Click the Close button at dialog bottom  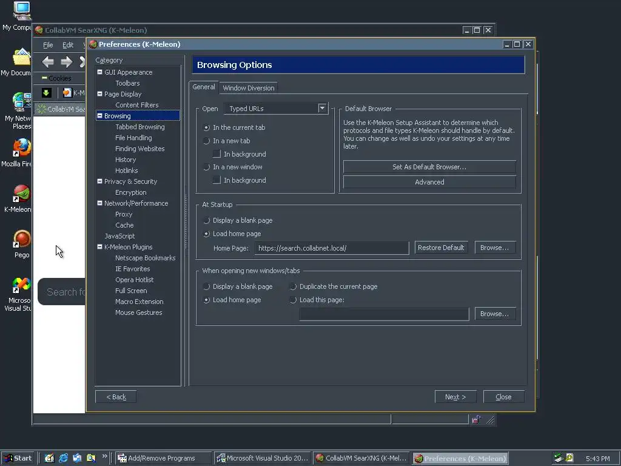(503, 397)
